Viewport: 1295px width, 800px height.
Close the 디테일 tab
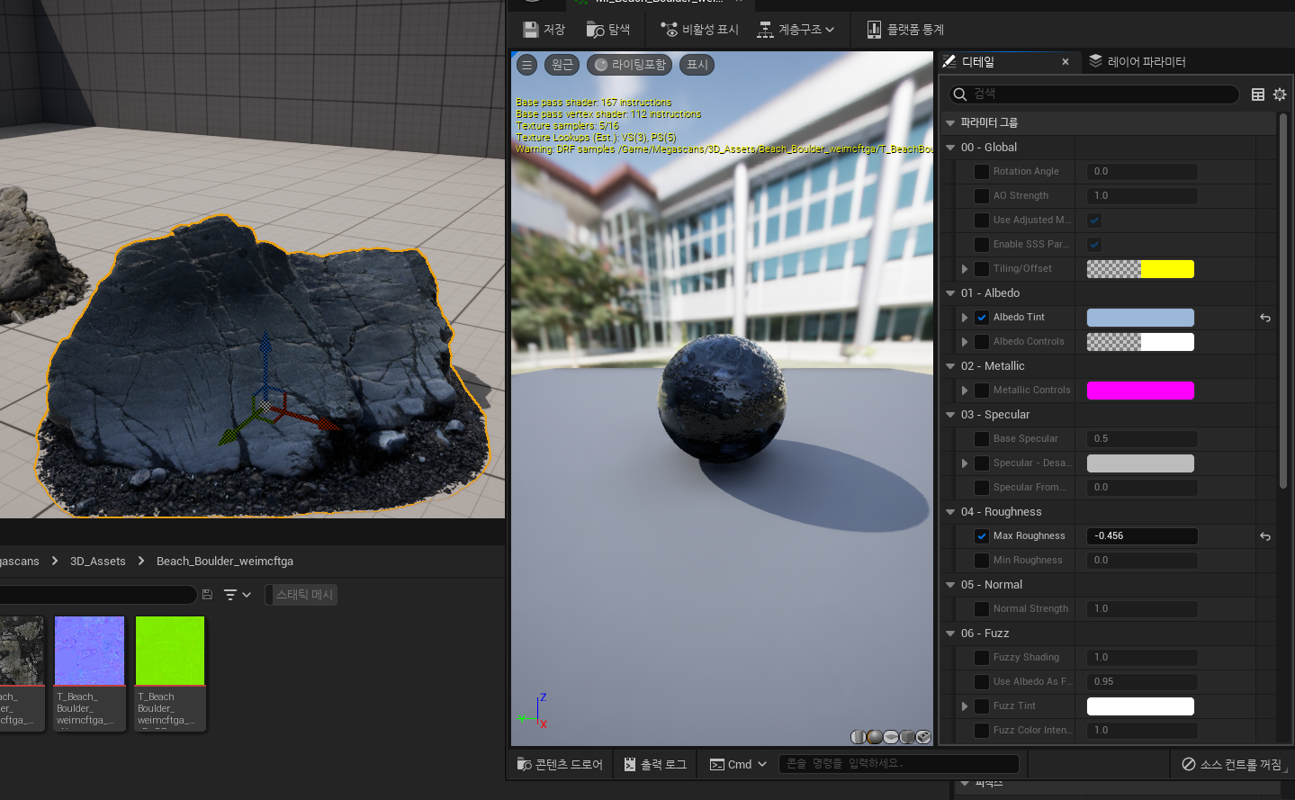pyautogui.click(x=1066, y=62)
